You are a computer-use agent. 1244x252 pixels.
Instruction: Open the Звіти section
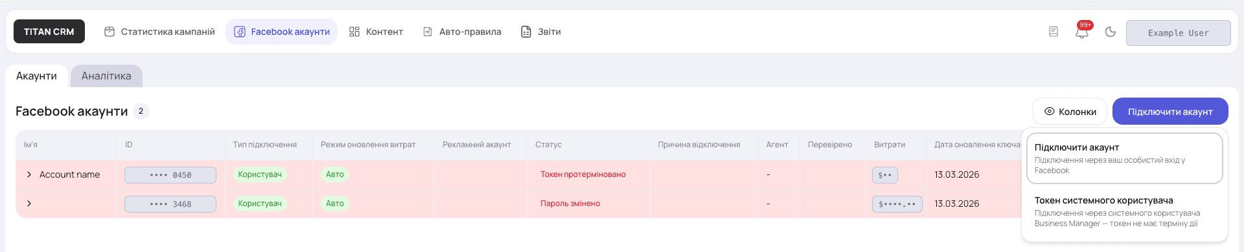[541, 32]
